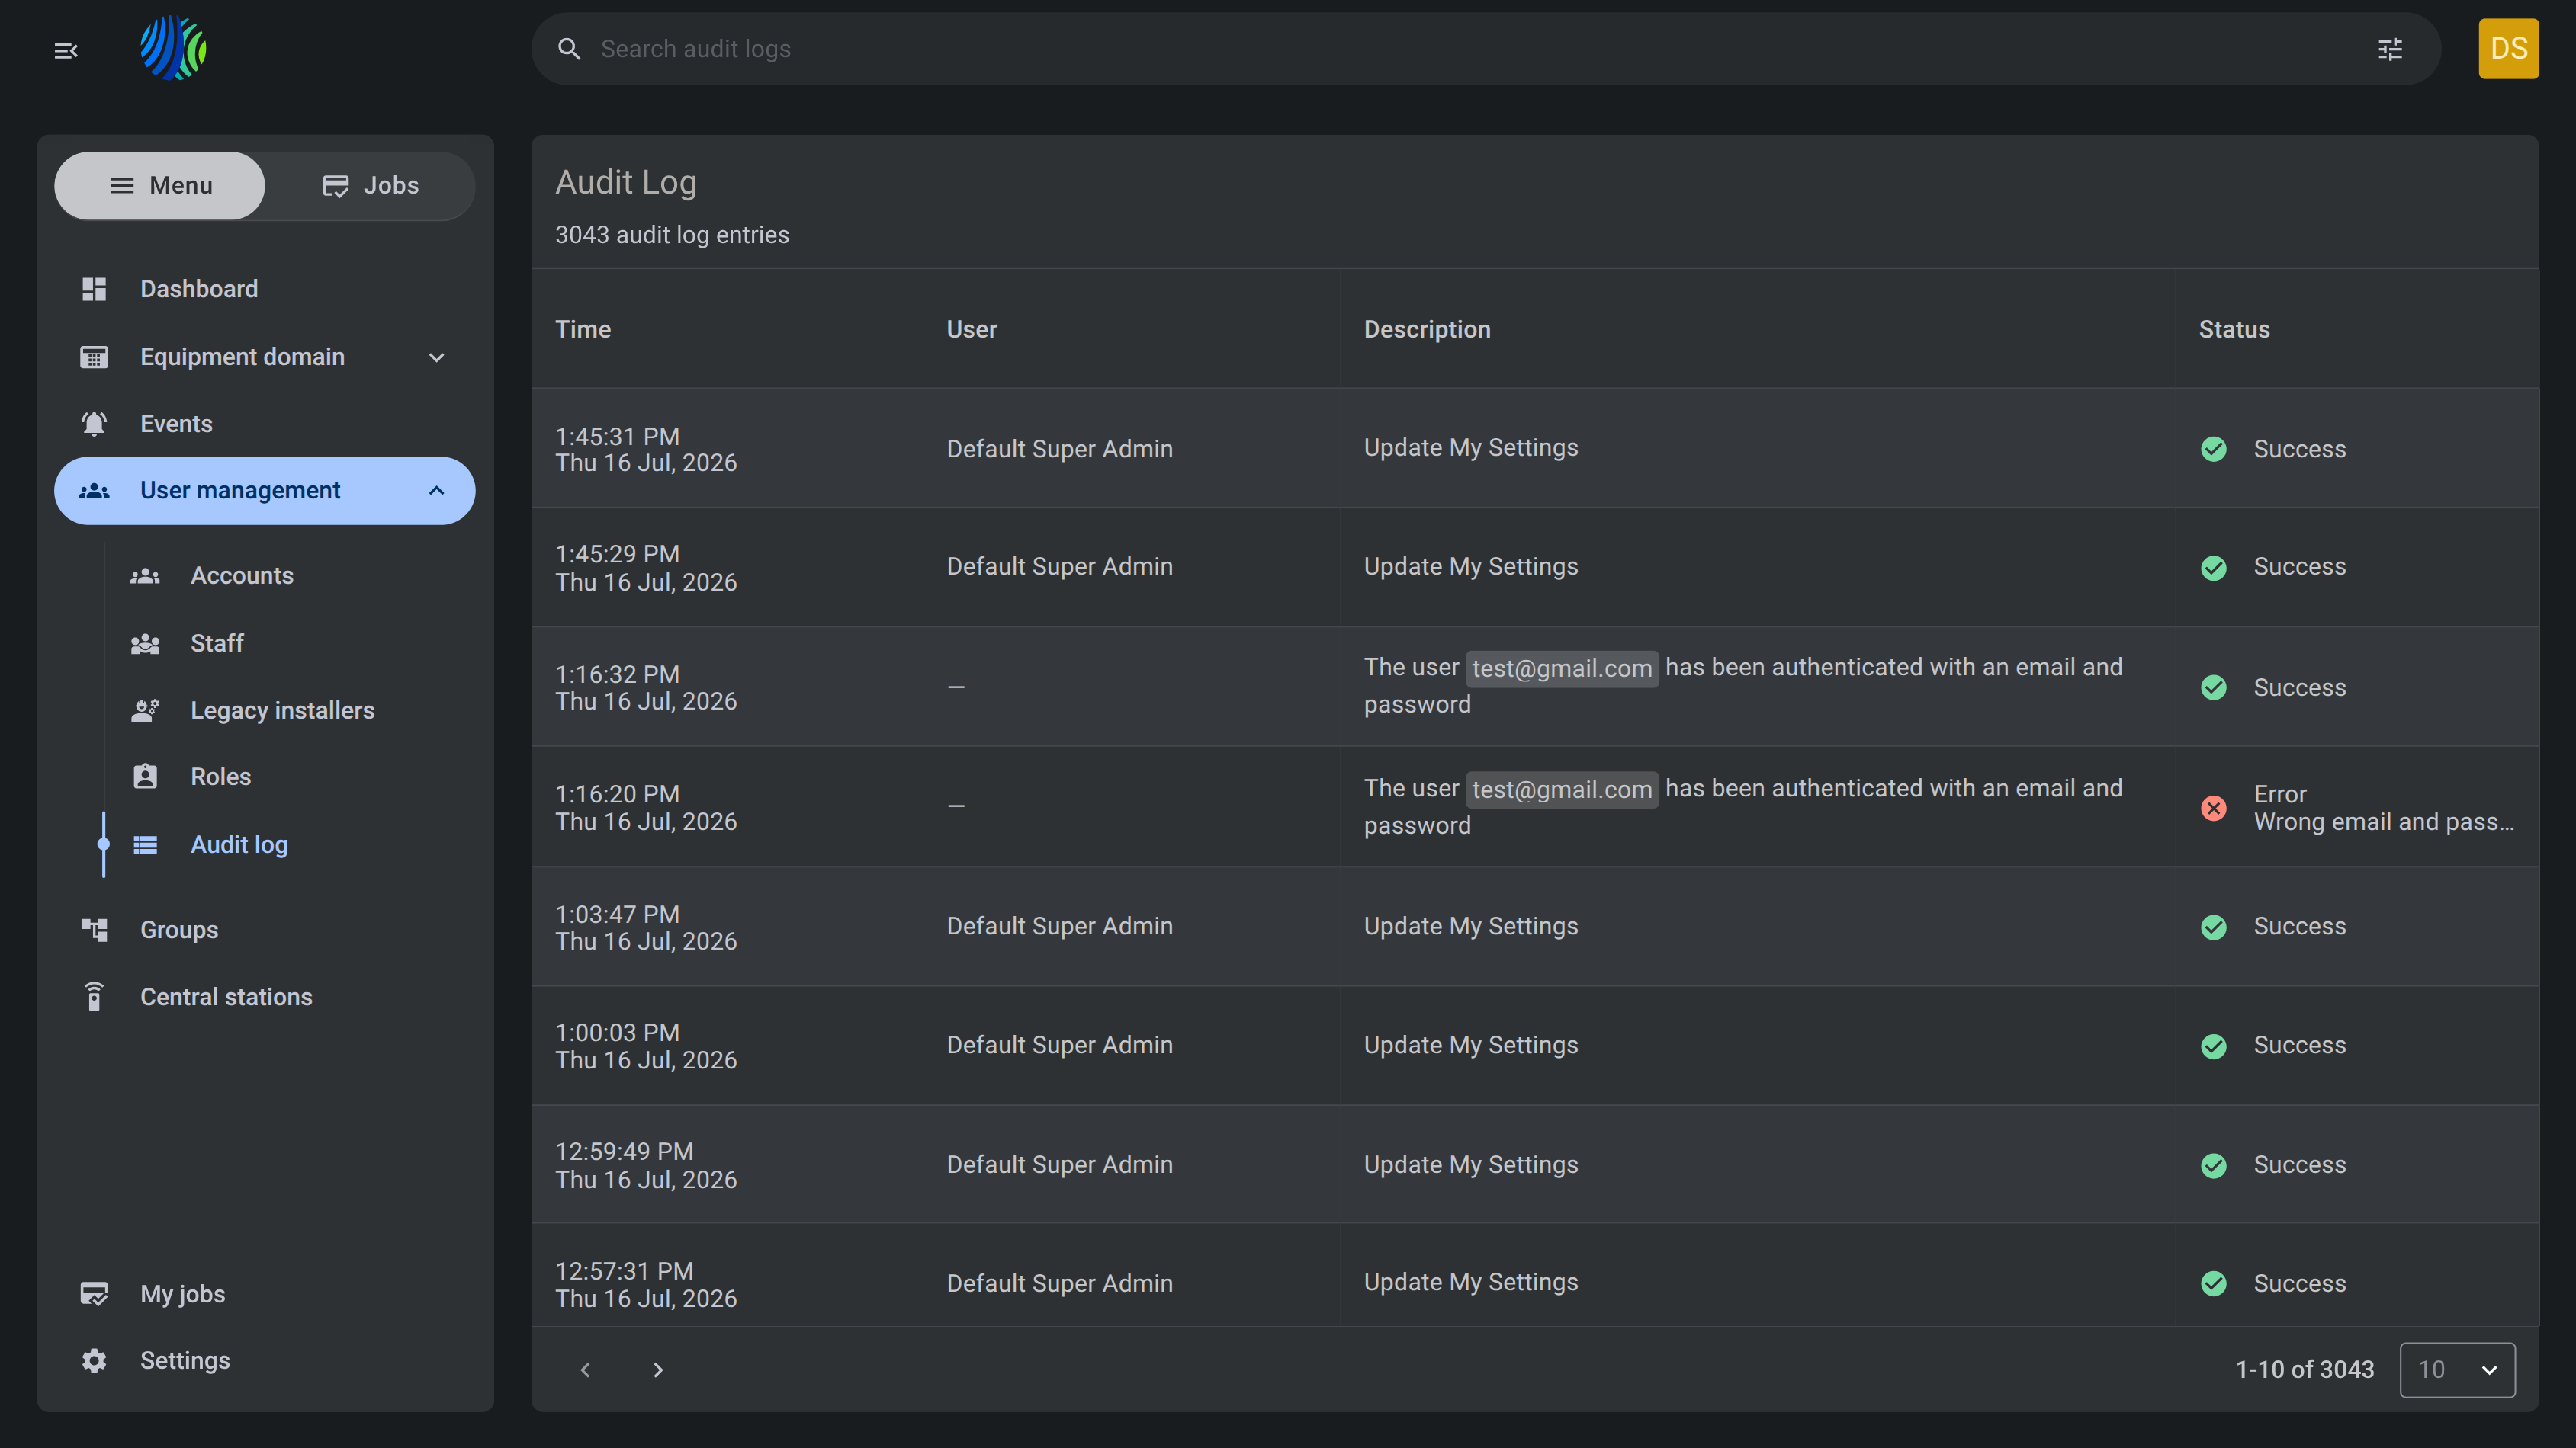Open Central stations in the sidebar
The width and height of the screenshot is (2576, 1448).
264,996
